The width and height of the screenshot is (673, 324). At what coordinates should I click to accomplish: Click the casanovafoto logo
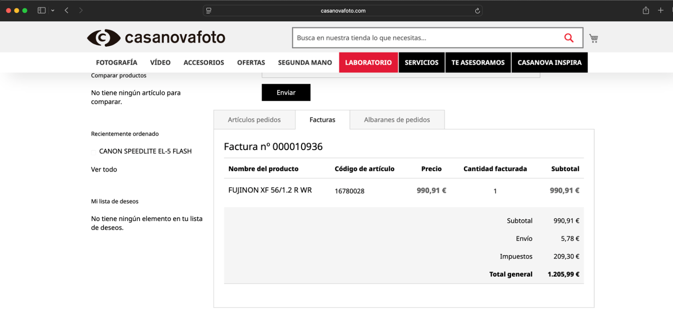pos(156,38)
